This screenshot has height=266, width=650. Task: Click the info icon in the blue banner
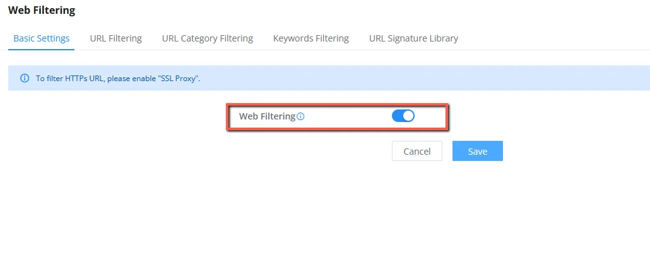coord(25,78)
